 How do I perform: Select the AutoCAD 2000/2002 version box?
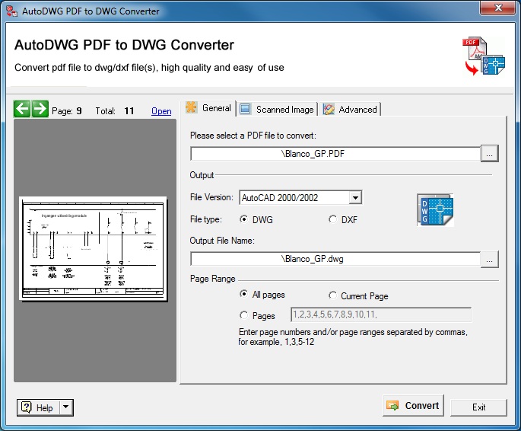click(300, 197)
